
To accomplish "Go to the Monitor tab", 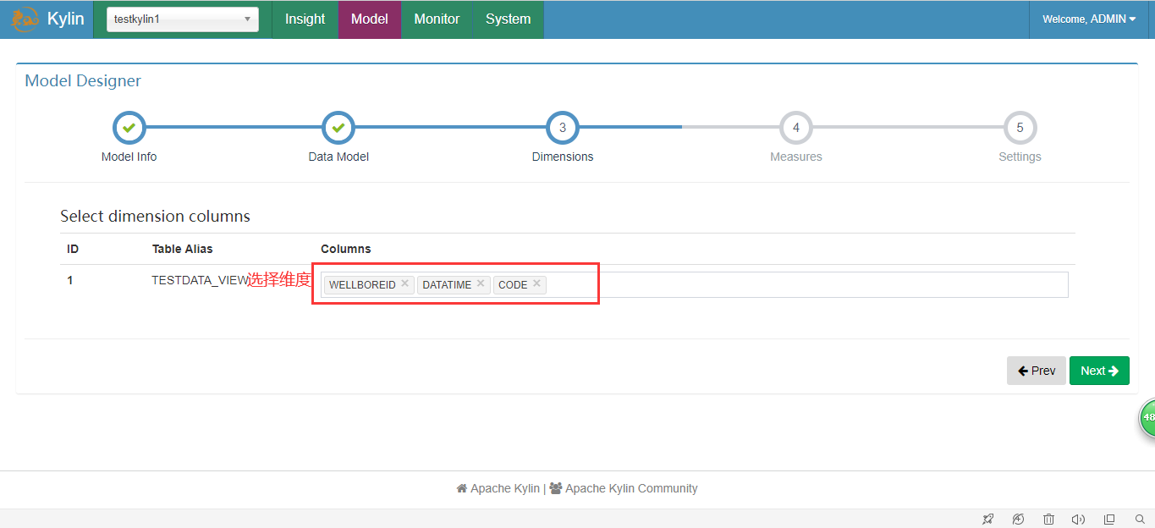I will click(437, 19).
